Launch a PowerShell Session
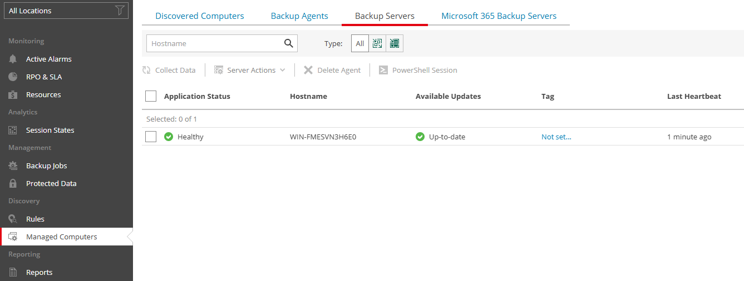744x281 pixels. click(x=418, y=70)
